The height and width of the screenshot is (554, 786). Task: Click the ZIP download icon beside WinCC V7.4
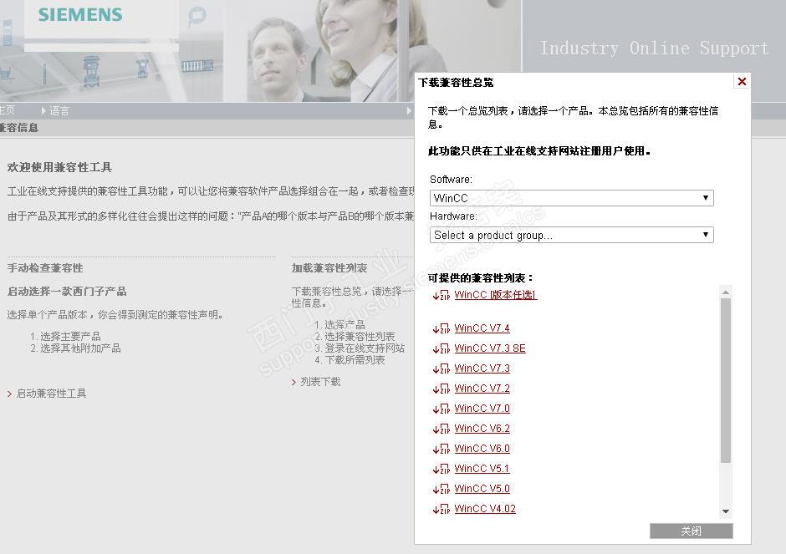[x=441, y=329]
